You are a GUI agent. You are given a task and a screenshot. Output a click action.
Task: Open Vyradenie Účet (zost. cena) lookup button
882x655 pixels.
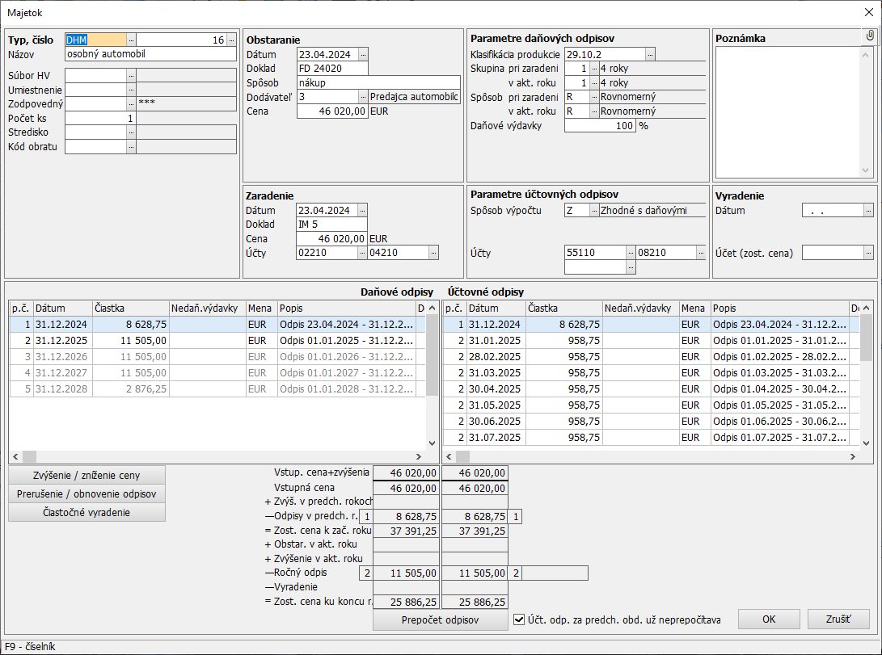pos(868,253)
